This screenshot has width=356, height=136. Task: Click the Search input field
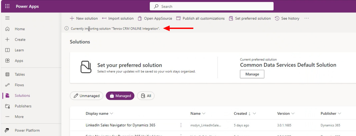click(211, 6)
